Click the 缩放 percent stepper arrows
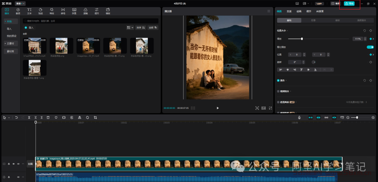Viewport: 378px width, 182px height. 365,39
